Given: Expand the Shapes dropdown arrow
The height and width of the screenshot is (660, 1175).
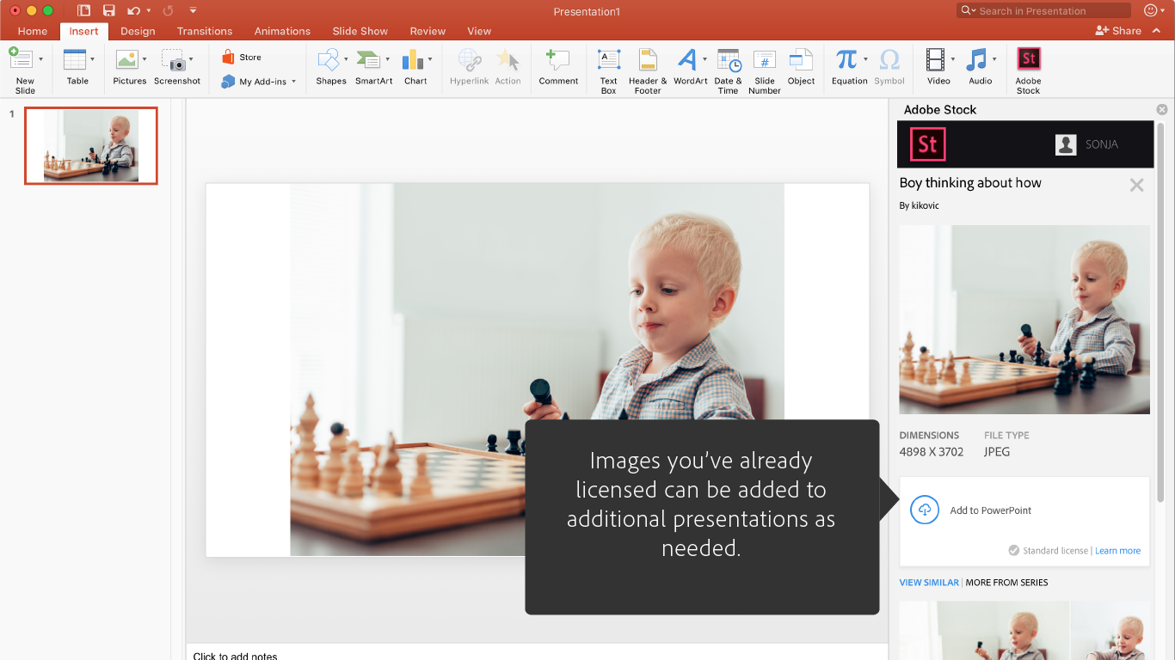Looking at the screenshot, I should tap(346, 59).
